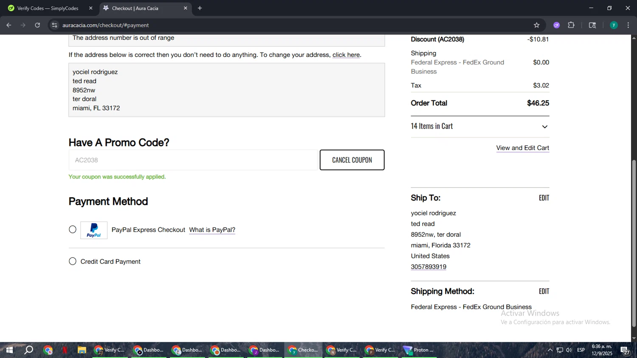Click the browser forward arrow
637x358 pixels.
pyautogui.click(x=23, y=25)
